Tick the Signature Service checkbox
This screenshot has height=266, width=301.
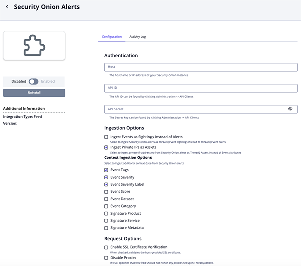[106, 221]
